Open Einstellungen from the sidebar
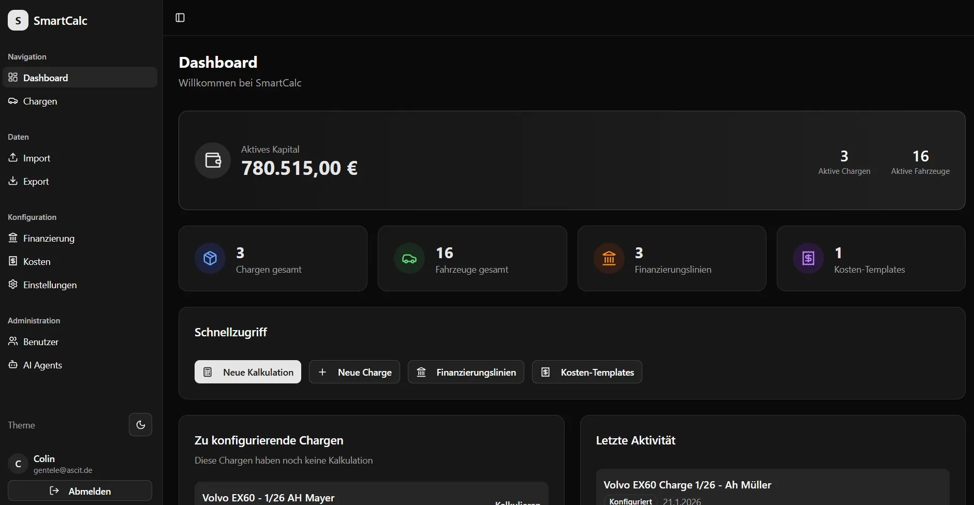Screen dimensions: 974x505 [50, 285]
